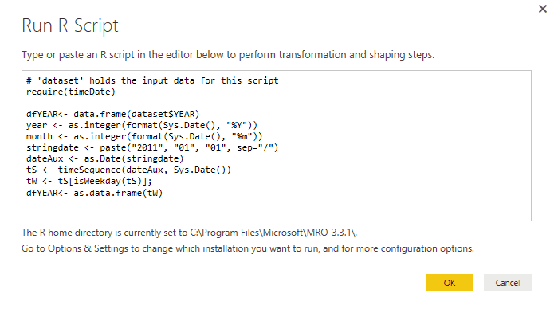Click the 'Go to Options & Settings' message
This screenshot has height=313, width=554.
(x=248, y=248)
